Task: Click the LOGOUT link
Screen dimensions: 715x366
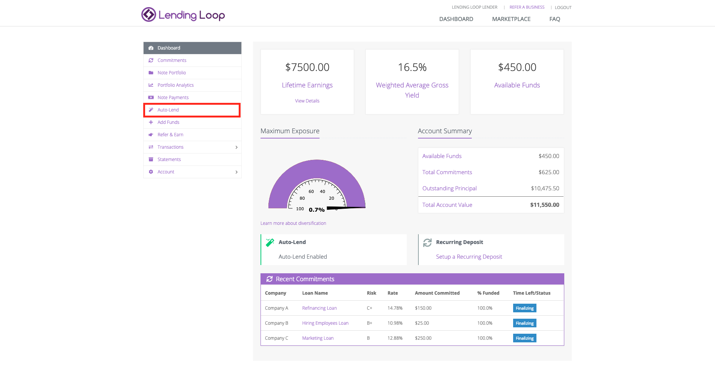Action: pos(563,8)
